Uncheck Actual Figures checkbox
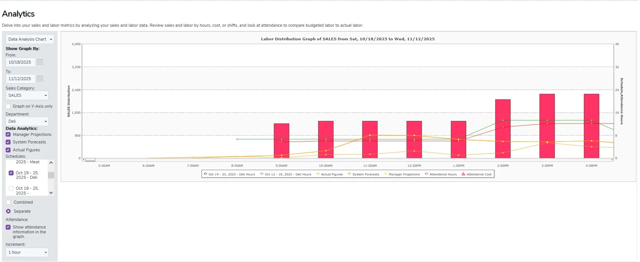Screen dimensions: 640x262 (x=8, y=150)
